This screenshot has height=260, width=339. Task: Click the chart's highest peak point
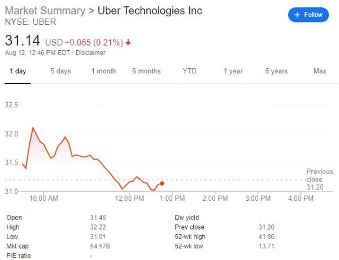(33, 127)
